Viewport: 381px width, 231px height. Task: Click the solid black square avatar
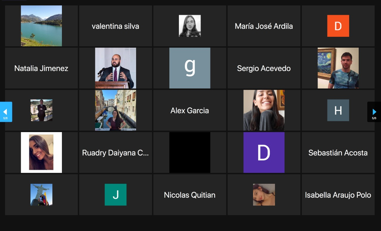pyautogui.click(x=190, y=152)
